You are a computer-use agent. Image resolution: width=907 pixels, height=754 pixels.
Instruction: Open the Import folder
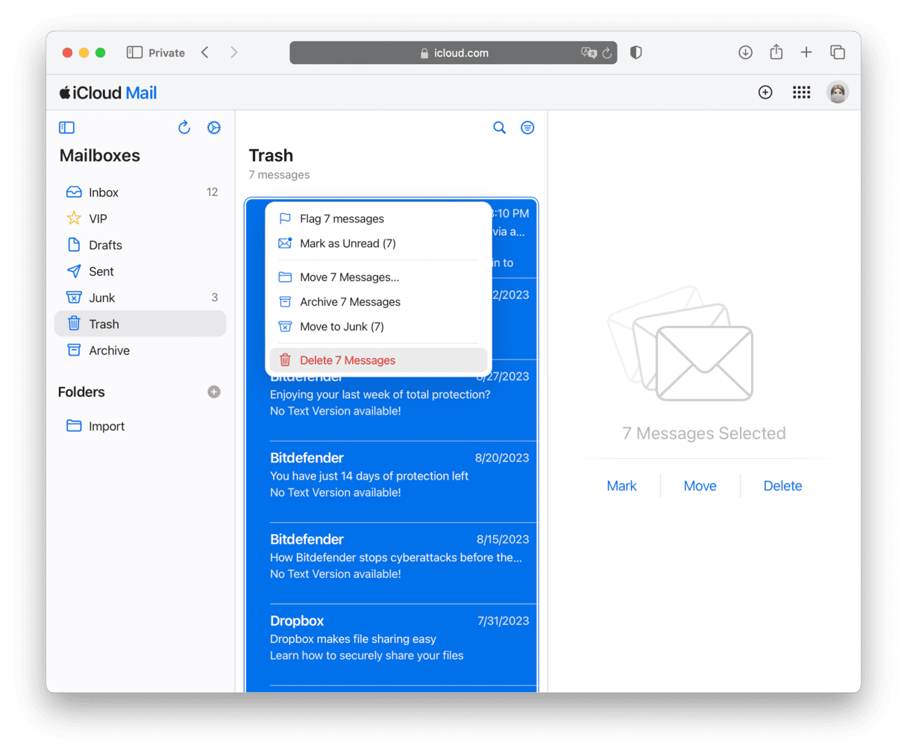[140, 426]
